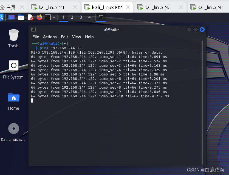Select the kali_linux M2 tab
This screenshot has width=229, height=175.
[x=107, y=7]
